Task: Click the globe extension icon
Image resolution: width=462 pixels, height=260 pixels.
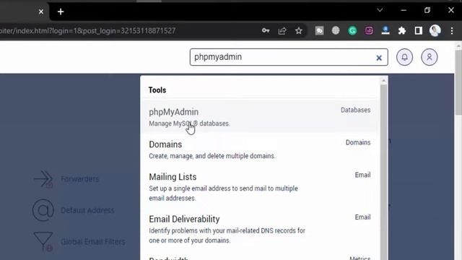Action: 336,30
